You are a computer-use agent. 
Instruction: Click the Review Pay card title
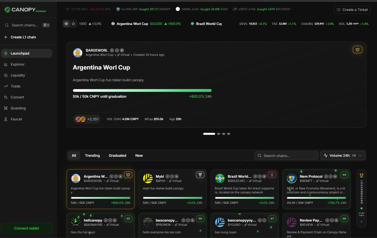pos(311,220)
